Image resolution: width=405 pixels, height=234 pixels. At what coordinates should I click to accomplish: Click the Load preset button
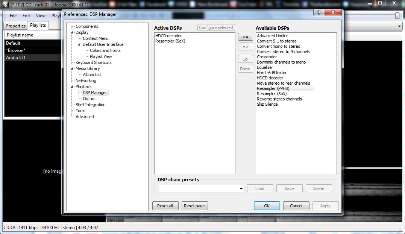point(260,188)
